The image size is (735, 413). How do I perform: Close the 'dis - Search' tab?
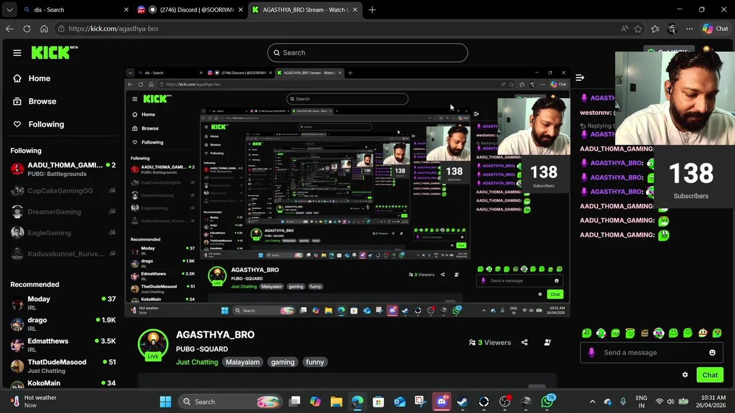coord(126,10)
